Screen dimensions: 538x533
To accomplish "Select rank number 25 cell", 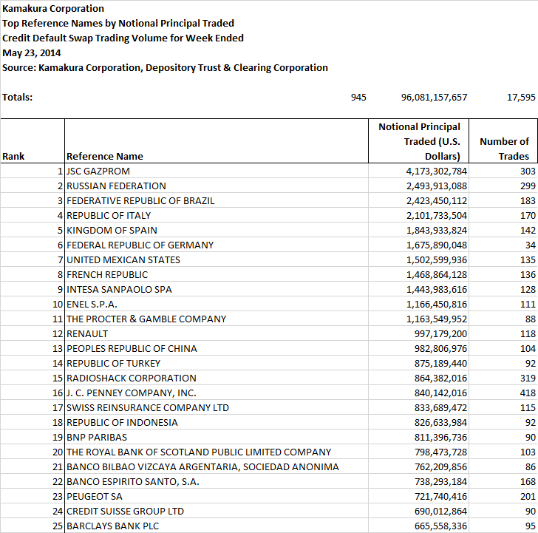I will [x=33, y=525].
